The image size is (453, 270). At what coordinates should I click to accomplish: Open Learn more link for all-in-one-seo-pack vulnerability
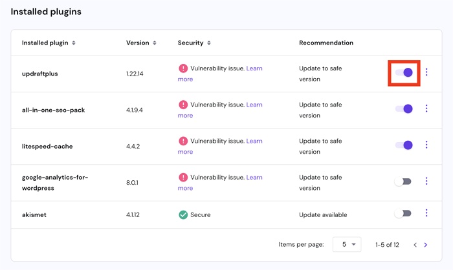254,105
